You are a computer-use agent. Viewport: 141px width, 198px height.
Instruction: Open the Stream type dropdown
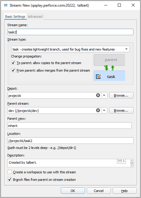pos(70,49)
